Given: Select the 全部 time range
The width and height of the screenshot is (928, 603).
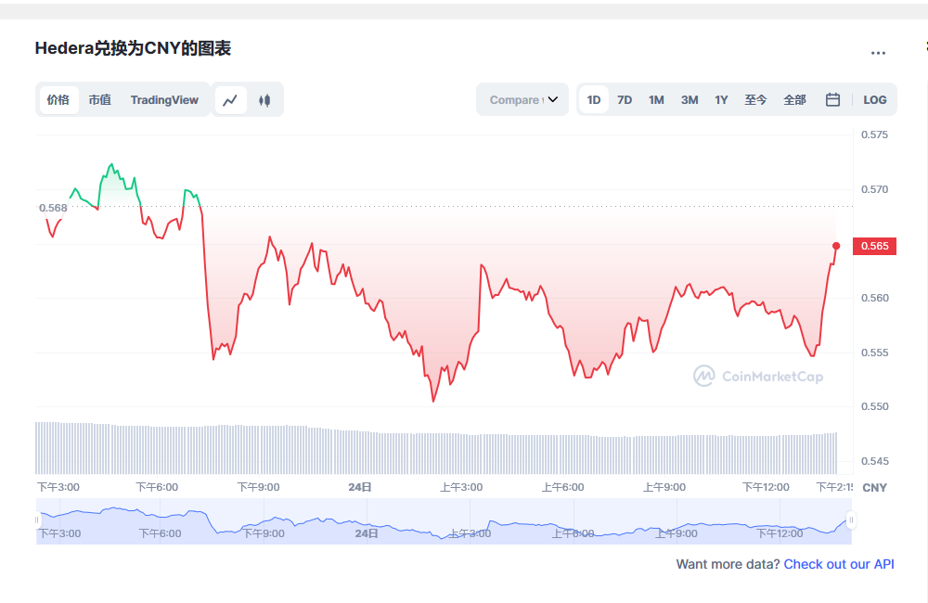Looking at the screenshot, I should (x=794, y=100).
